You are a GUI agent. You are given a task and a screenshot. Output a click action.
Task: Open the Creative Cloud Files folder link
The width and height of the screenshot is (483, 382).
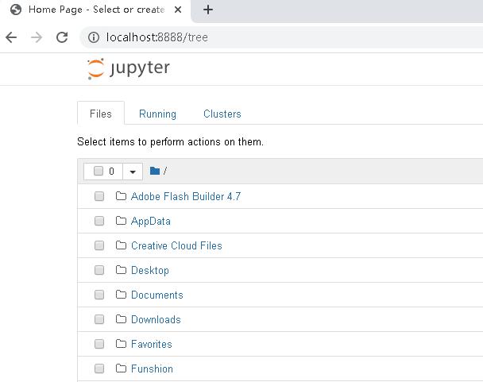point(176,245)
